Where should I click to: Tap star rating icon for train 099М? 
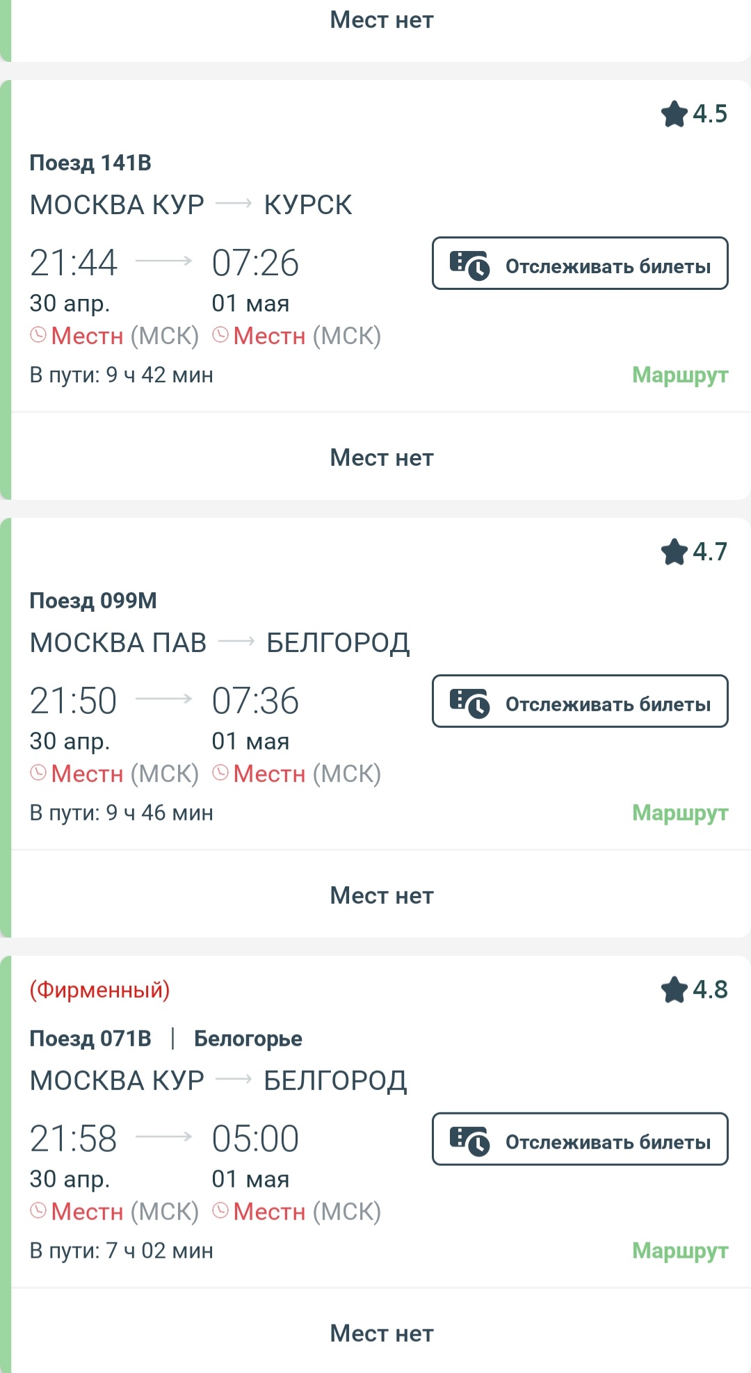[x=674, y=552]
